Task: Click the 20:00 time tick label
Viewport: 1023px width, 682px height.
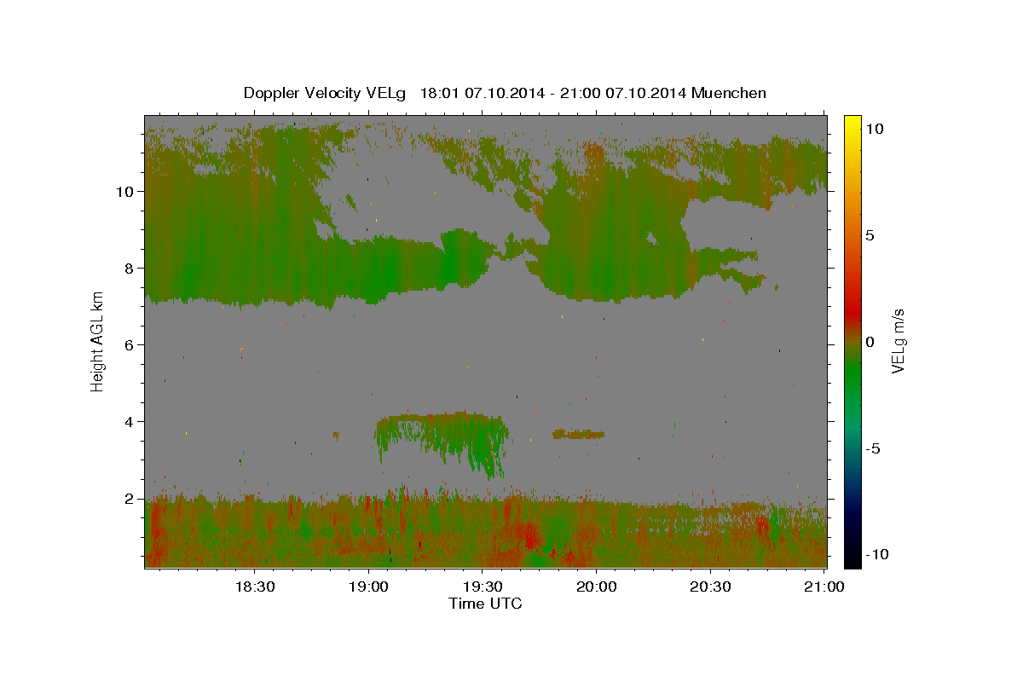Action: (597, 587)
